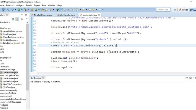Open the Help menu
The width and height of the screenshot is (196, 110).
[59, 5]
